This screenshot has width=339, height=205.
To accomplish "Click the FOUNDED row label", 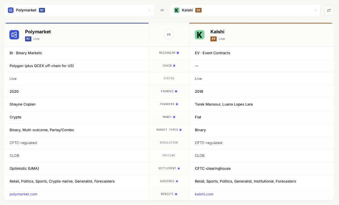I will pyautogui.click(x=167, y=91).
